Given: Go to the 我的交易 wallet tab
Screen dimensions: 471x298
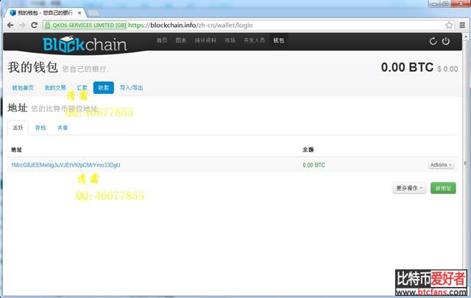Looking at the screenshot, I should tap(55, 88).
